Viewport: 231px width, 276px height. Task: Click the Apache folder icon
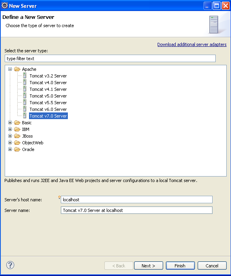coord(17,69)
